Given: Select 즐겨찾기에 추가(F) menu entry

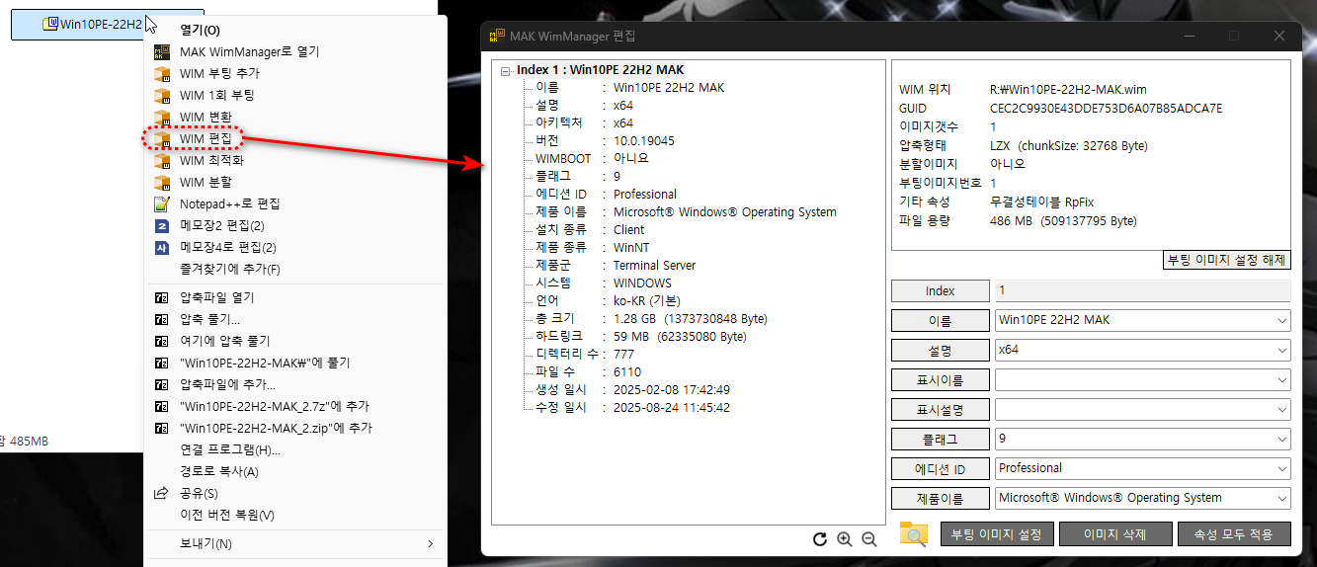Looking at the screenshot, I should pyautogui.click(x=230, y=269).
